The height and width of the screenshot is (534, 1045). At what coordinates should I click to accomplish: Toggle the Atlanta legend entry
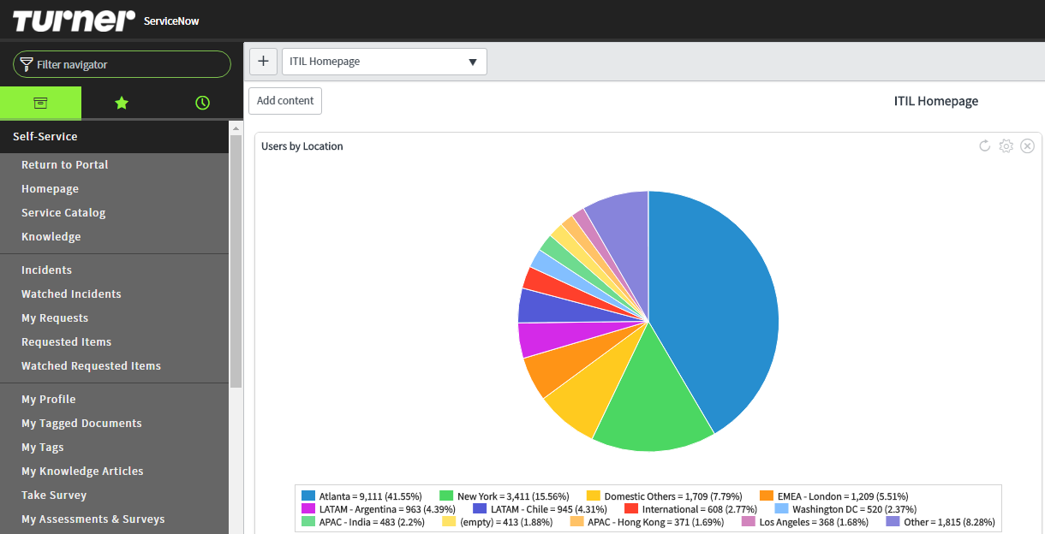click(361, 496)
